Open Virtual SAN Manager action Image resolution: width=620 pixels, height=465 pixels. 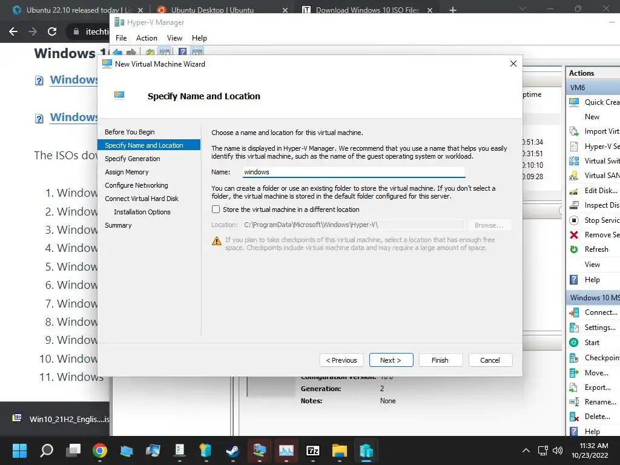[594, 176]
